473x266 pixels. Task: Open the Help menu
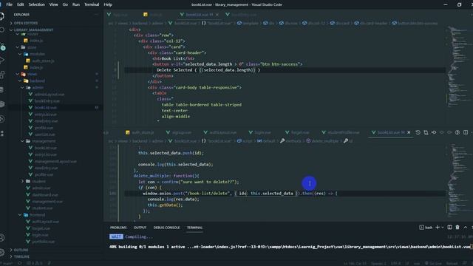[x=108, y=4]
